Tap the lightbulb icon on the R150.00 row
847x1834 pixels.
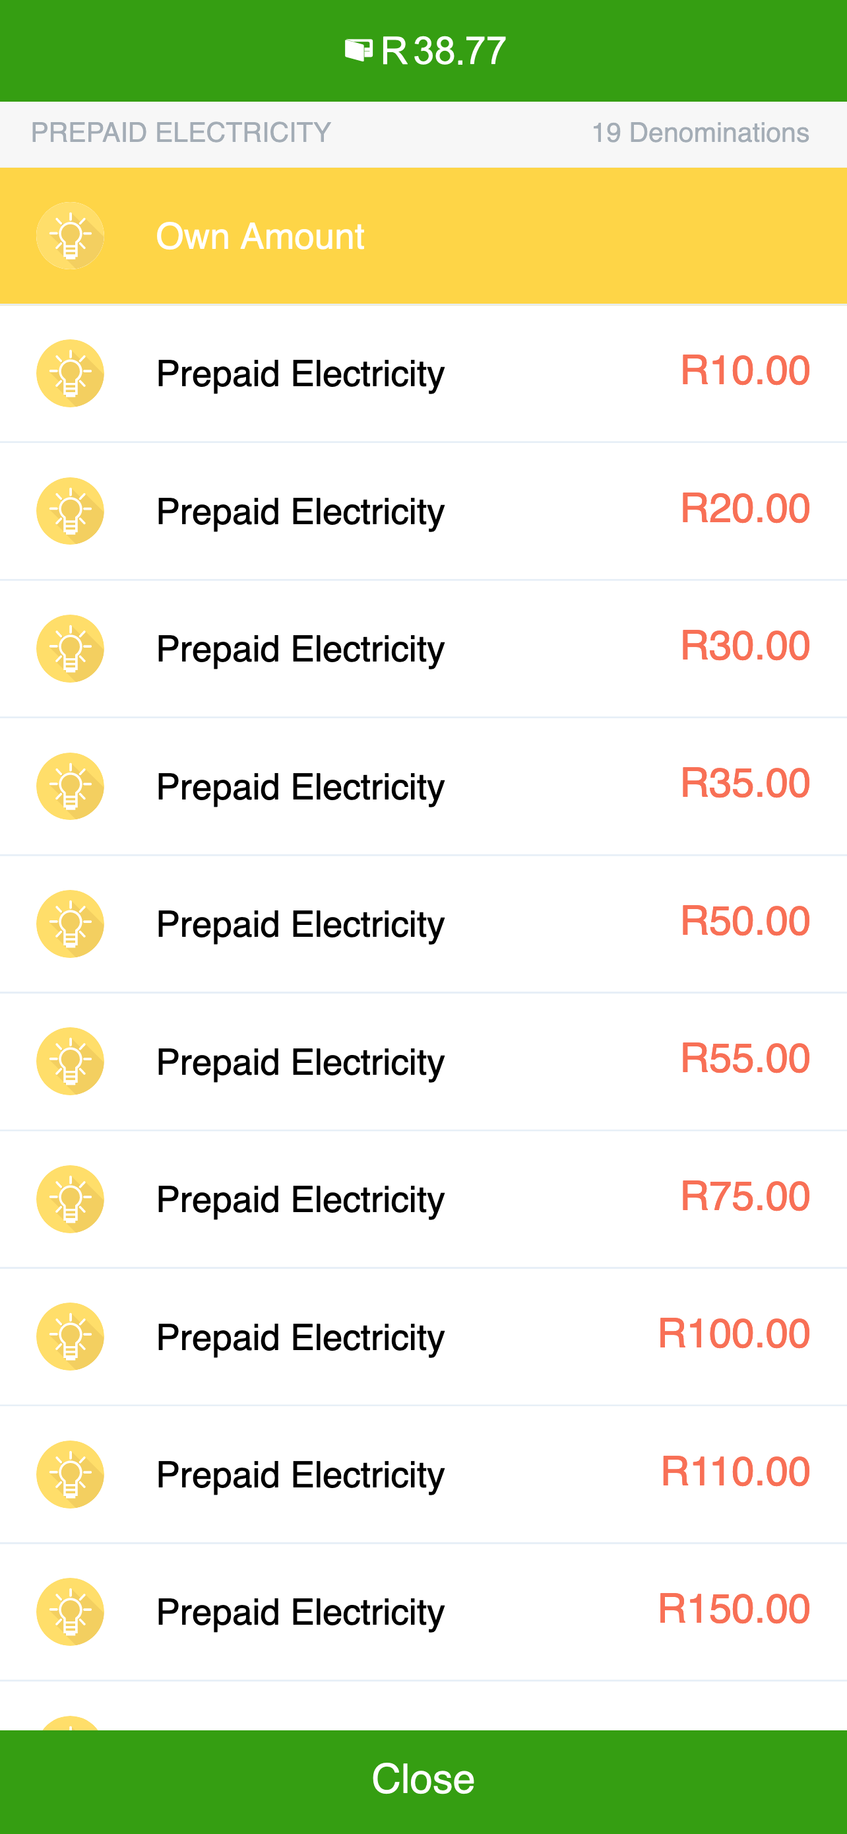[x=71, y=1611]
